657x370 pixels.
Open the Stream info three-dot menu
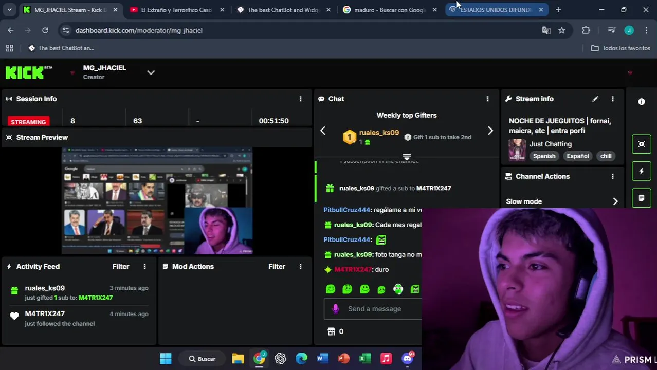[612, 99]
